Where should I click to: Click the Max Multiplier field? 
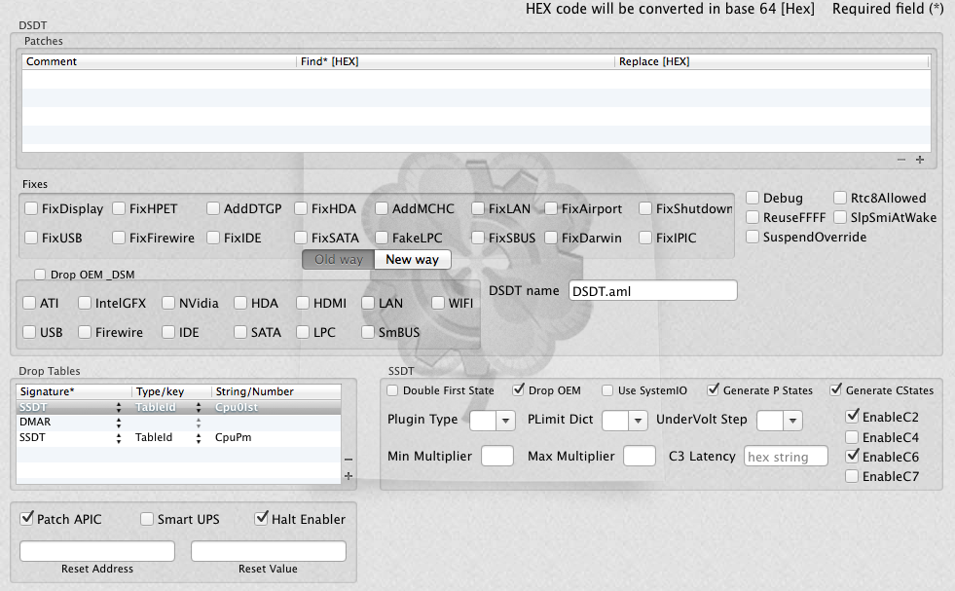pos(640,456)
